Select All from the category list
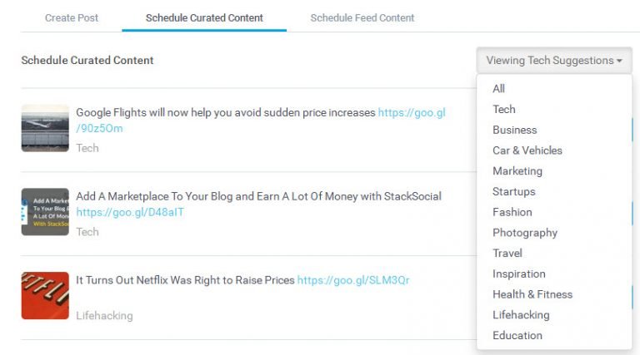 (x=498, y=89)
